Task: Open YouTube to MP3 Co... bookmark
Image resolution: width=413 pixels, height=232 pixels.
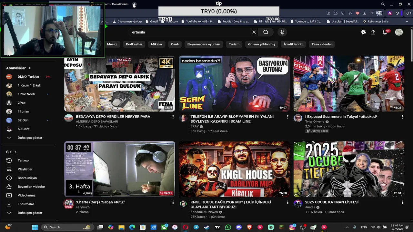Action: tap(306, 22)
